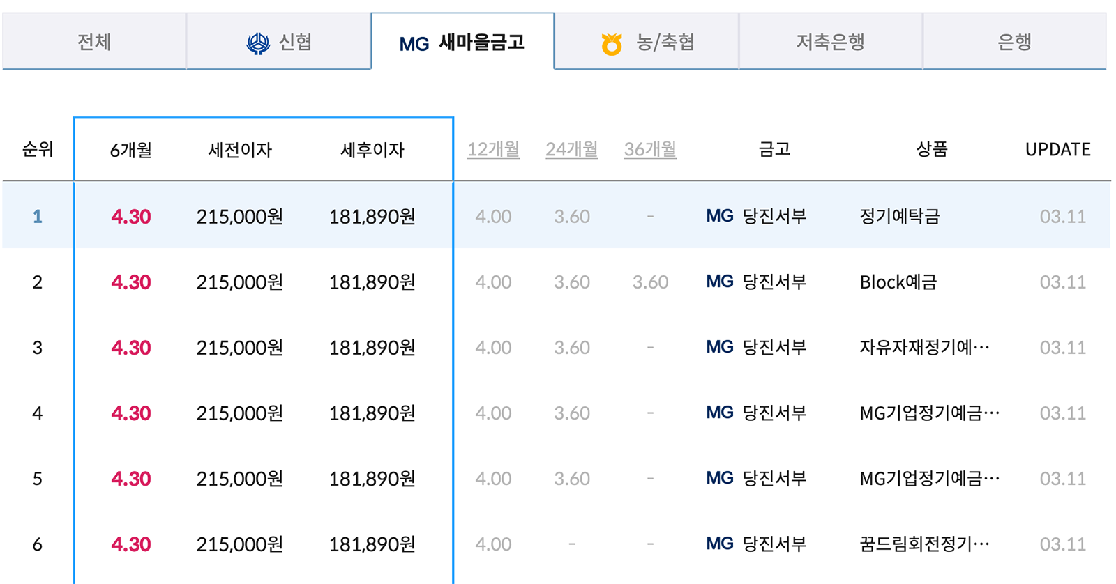Screen dimensions: 1116x584
Task: Click 당진서부 in the rank 3 row
Action: click(775, 347)
